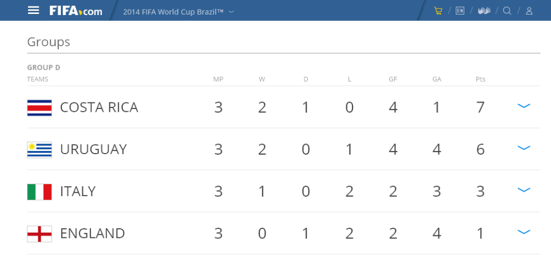
Task: Open the 2014 FIFA World Cup Brazil dropdown
Action: pos(179,12)
